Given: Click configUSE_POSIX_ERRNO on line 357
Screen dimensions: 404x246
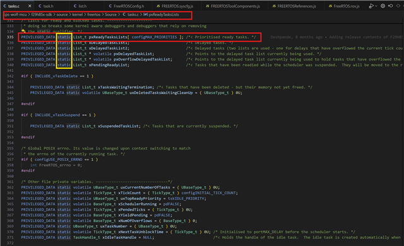Looking at the screenshot, I should (x=59, y=160).
